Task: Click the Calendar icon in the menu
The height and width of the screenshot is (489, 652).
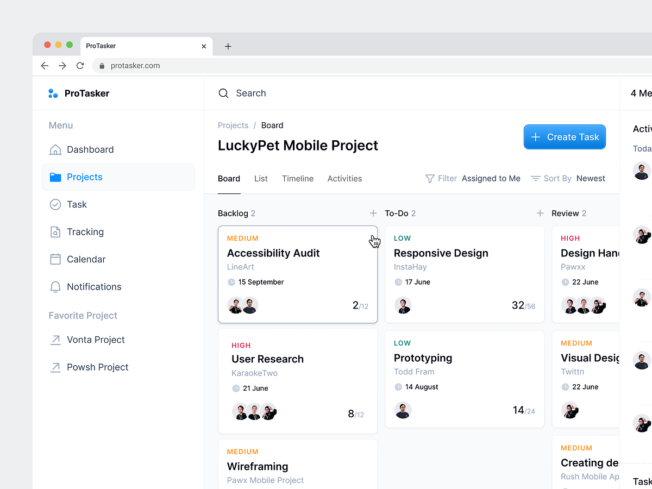Action: [x=55, y=259]
